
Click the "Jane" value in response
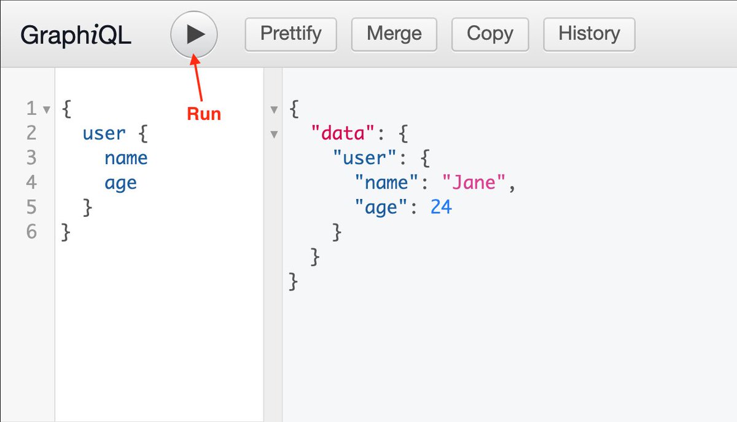point(474,182)
